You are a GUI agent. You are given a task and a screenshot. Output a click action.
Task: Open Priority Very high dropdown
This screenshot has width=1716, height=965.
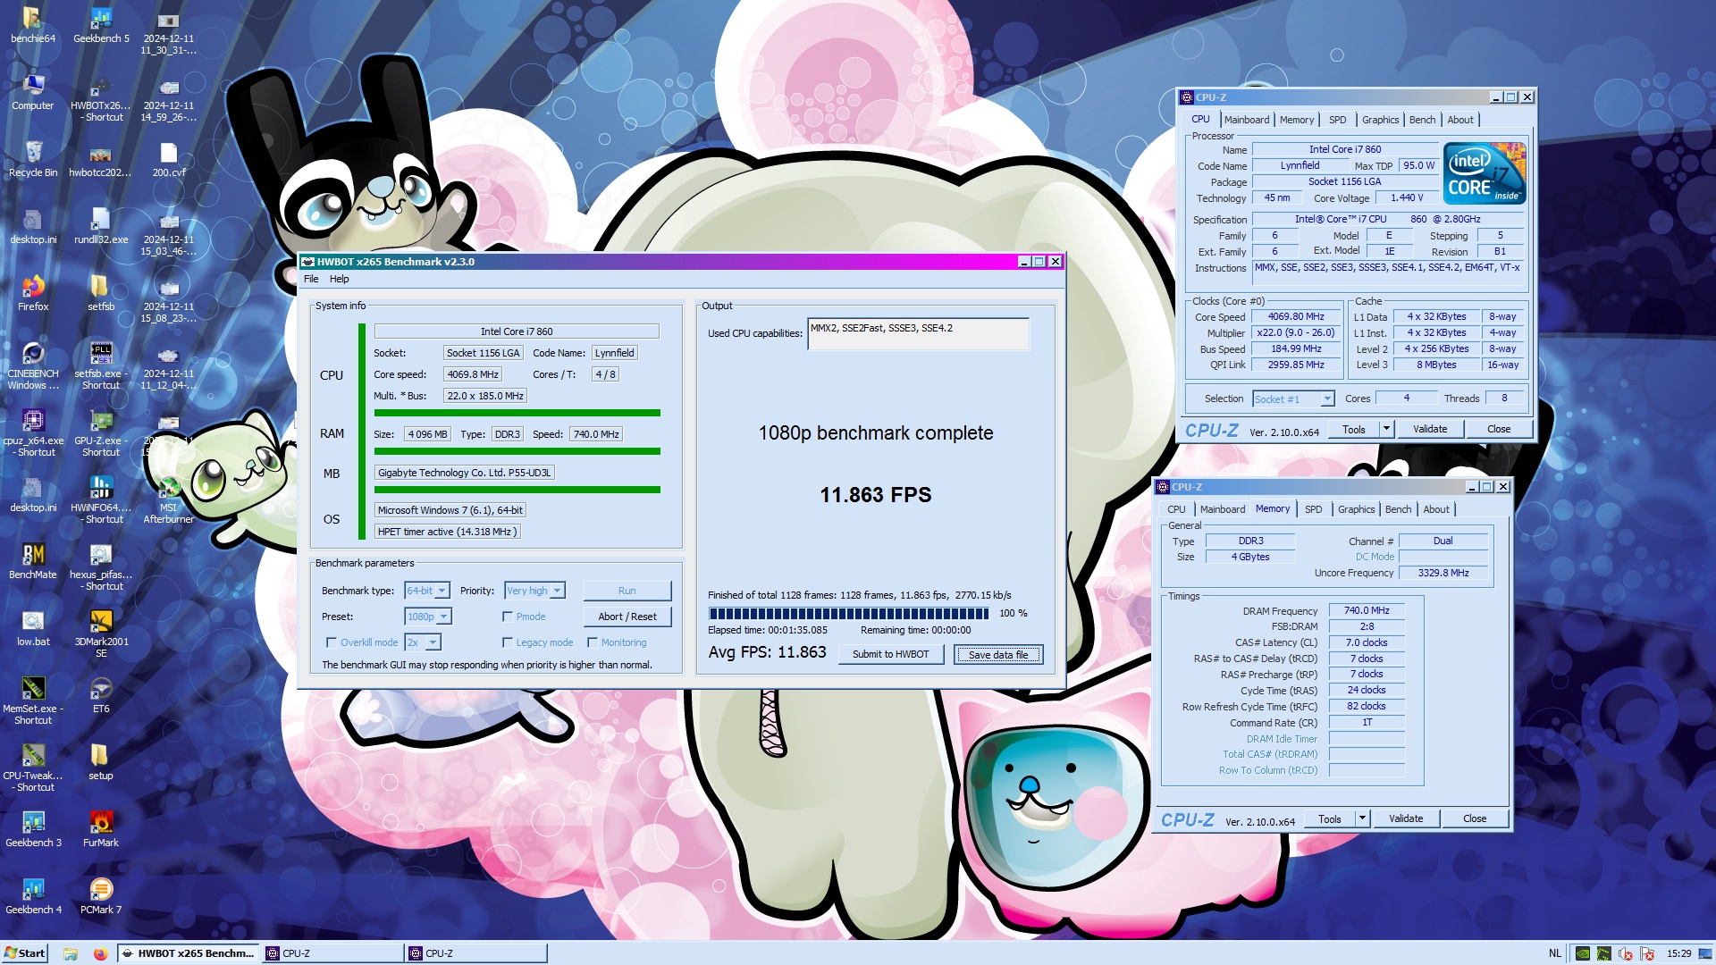[x=534, y=591]
